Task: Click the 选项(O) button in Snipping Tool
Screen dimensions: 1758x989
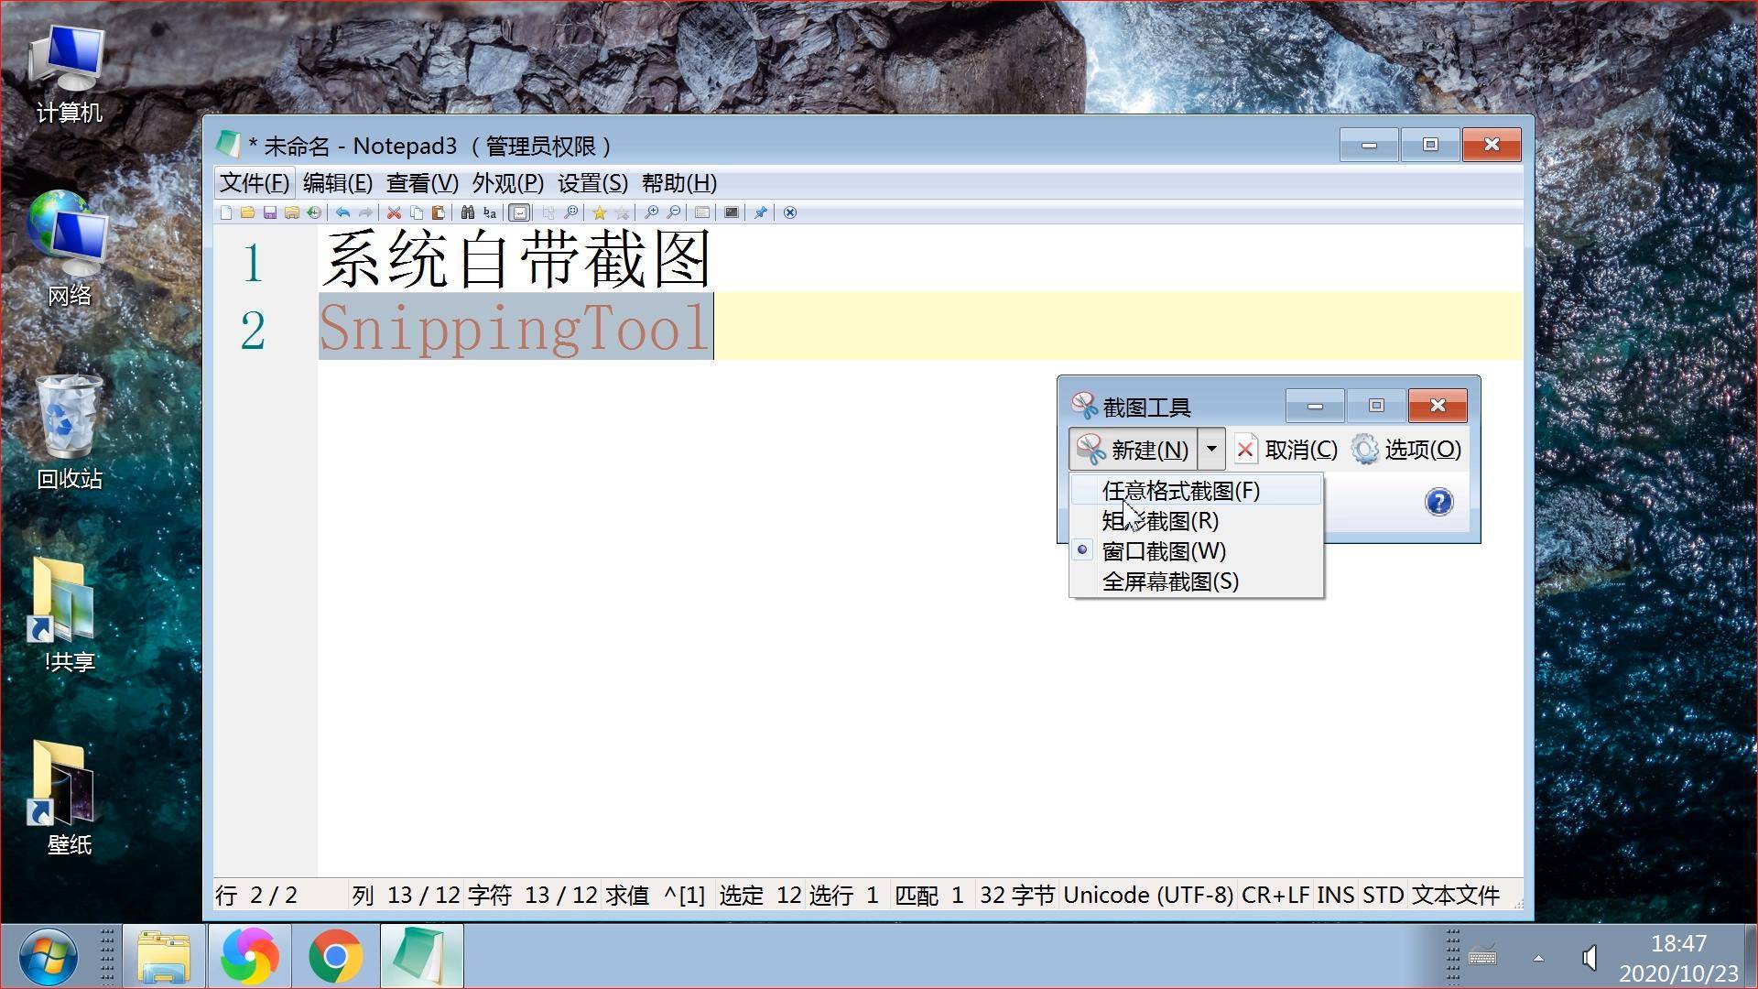Action: pos(1406,449)
